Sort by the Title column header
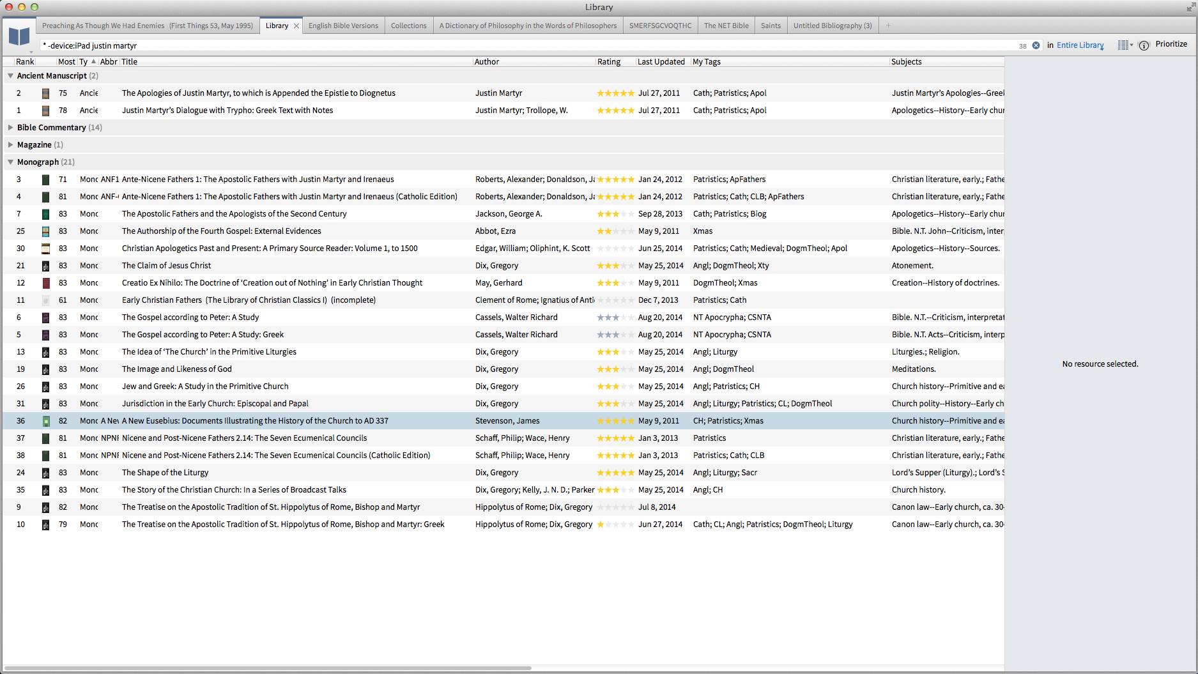Screen dimensions: 1198x674 coord(129,61)
